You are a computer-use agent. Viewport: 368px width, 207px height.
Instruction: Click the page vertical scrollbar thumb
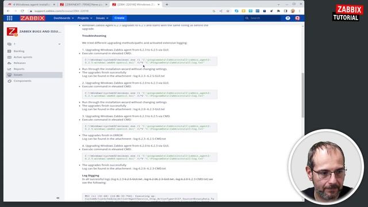303,95
